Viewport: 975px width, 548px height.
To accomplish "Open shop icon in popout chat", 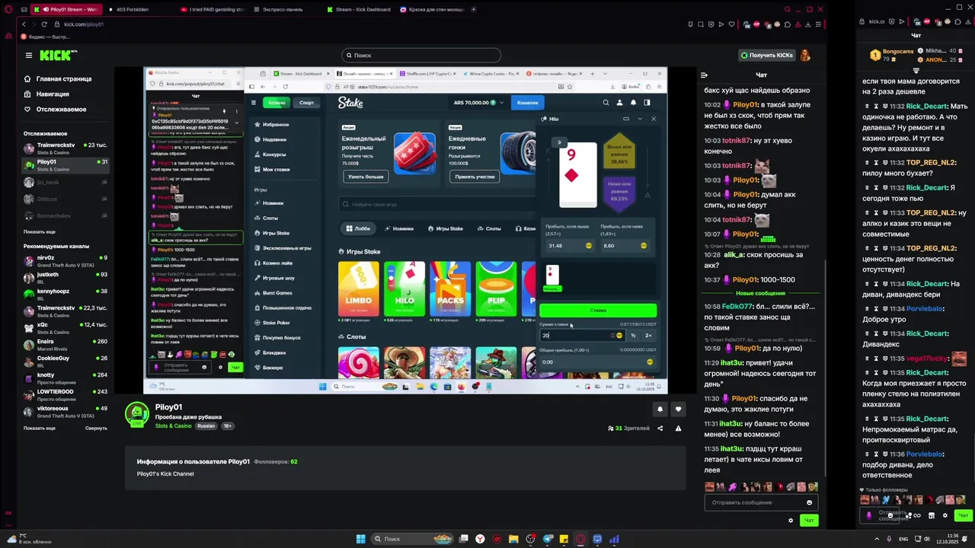I will tap(931, 515).
